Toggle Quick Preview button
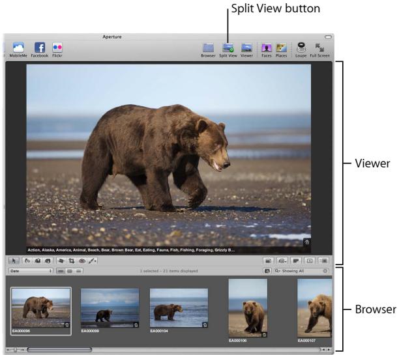399x355 pixels. pos(310,261)
